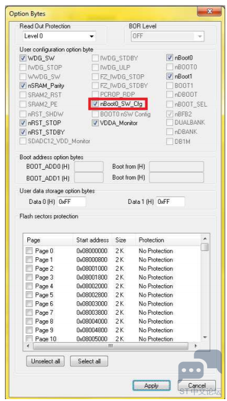Toggle the nBoot0 checkbox

(x=169, y=58)
